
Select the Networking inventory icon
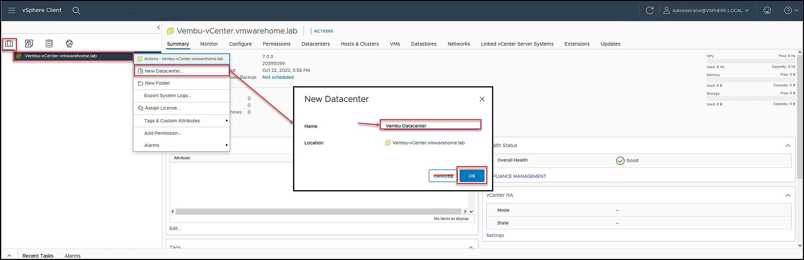point(69,43)
